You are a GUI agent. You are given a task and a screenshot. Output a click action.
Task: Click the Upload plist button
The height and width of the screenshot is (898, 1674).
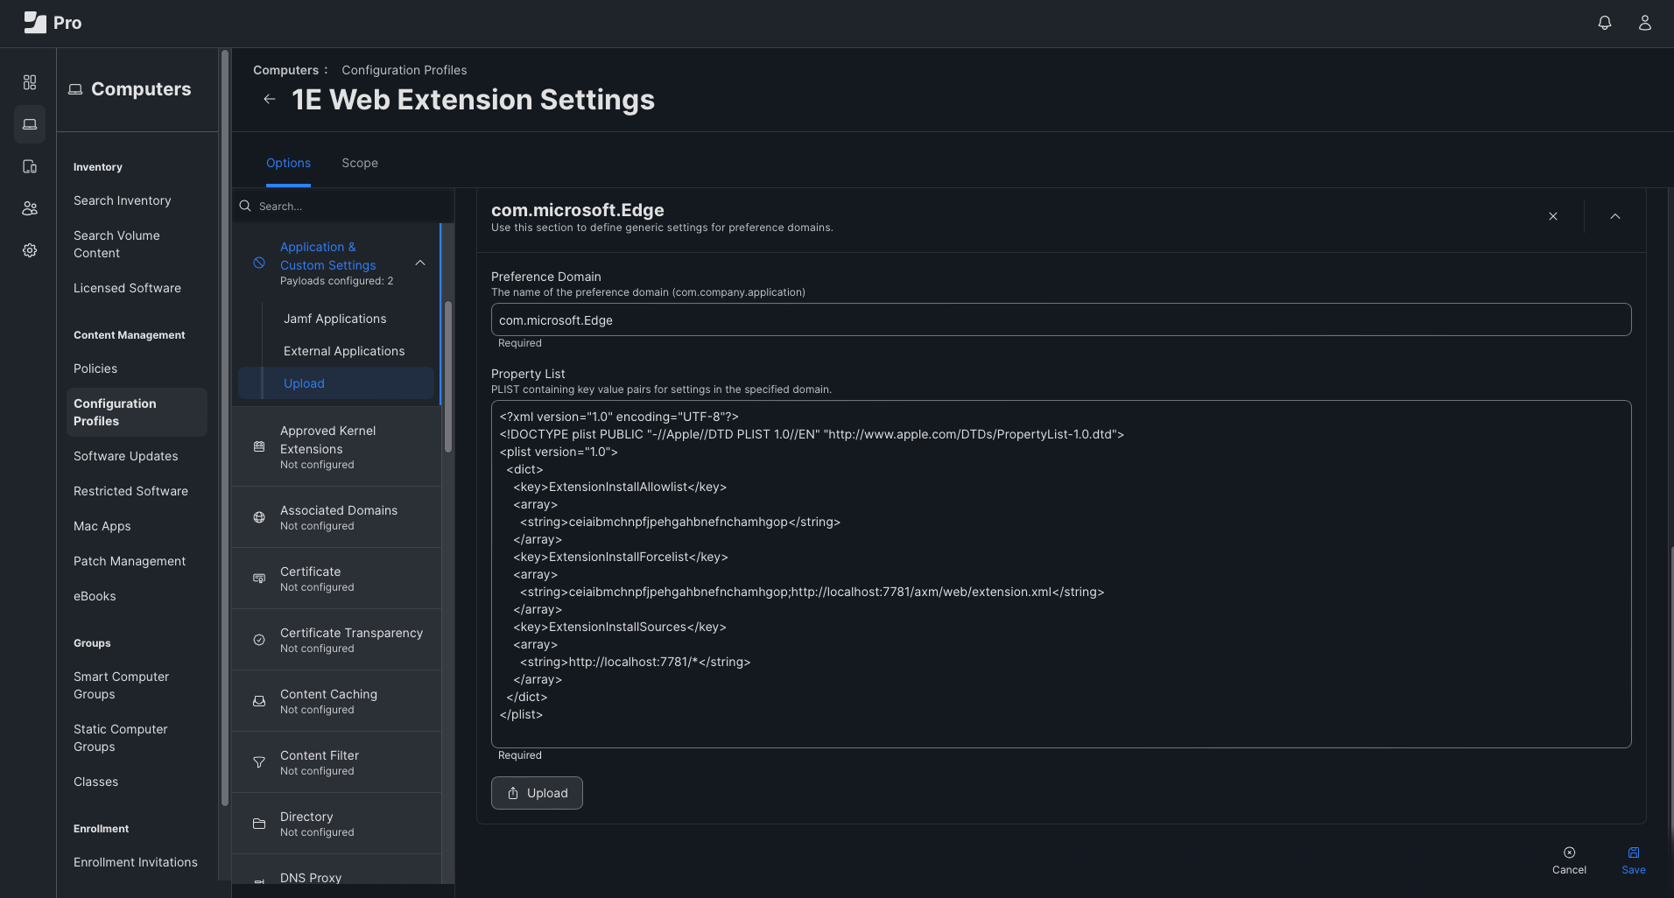coord(537,793)
